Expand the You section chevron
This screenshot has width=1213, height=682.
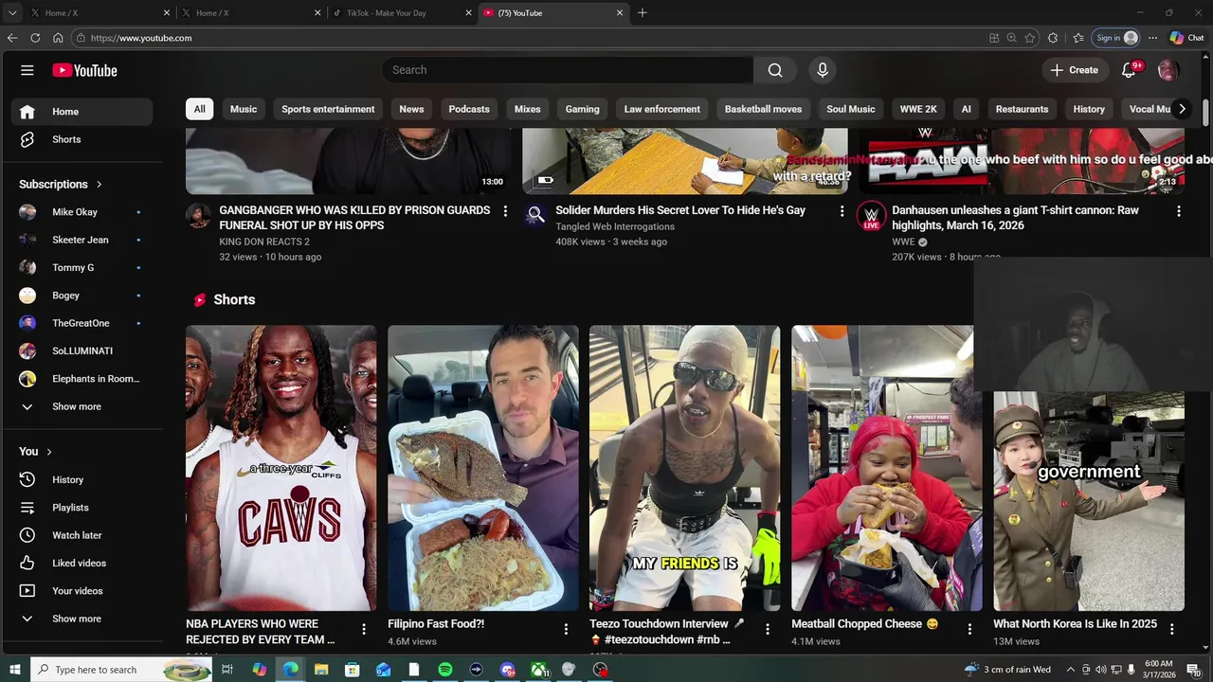coord(49,452)
